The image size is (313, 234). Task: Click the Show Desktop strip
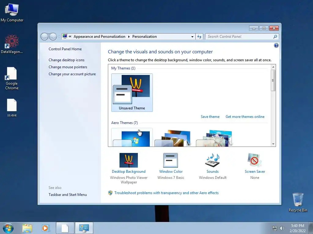point(311,228)
